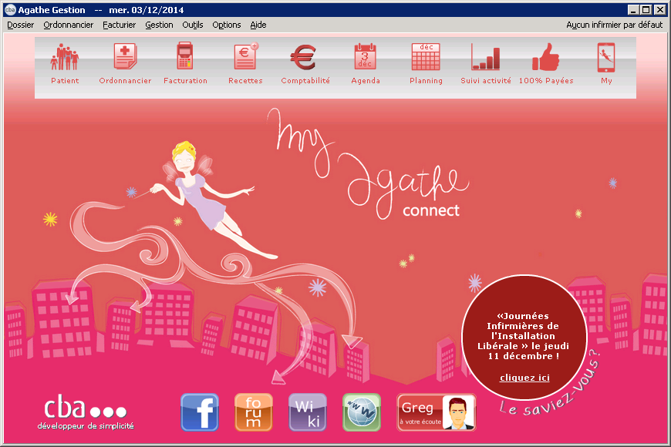
Task: Open the Ordonnancier menu
Action: point(69,25)
